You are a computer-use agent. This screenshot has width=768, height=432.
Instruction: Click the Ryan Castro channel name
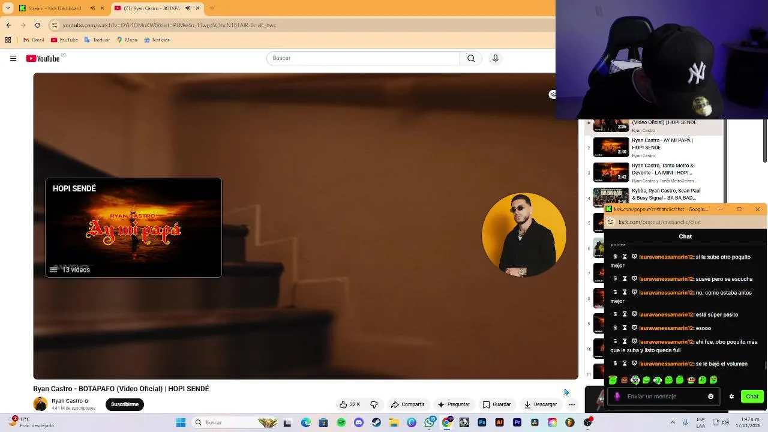pyautogui.click(x=67, y=401)
